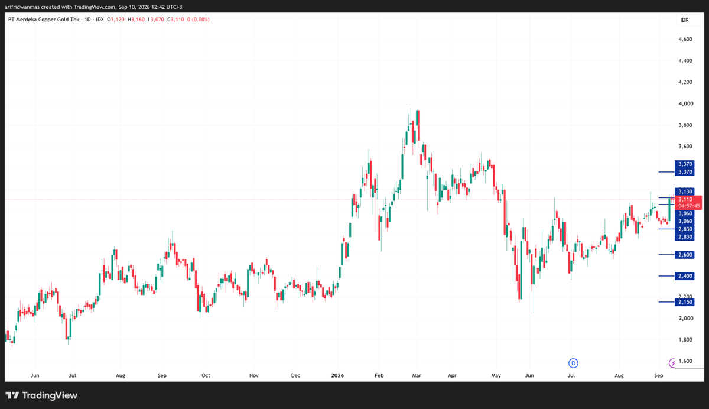
Task: Click the 0 (0.00%) change value
Action: point(200,20)
